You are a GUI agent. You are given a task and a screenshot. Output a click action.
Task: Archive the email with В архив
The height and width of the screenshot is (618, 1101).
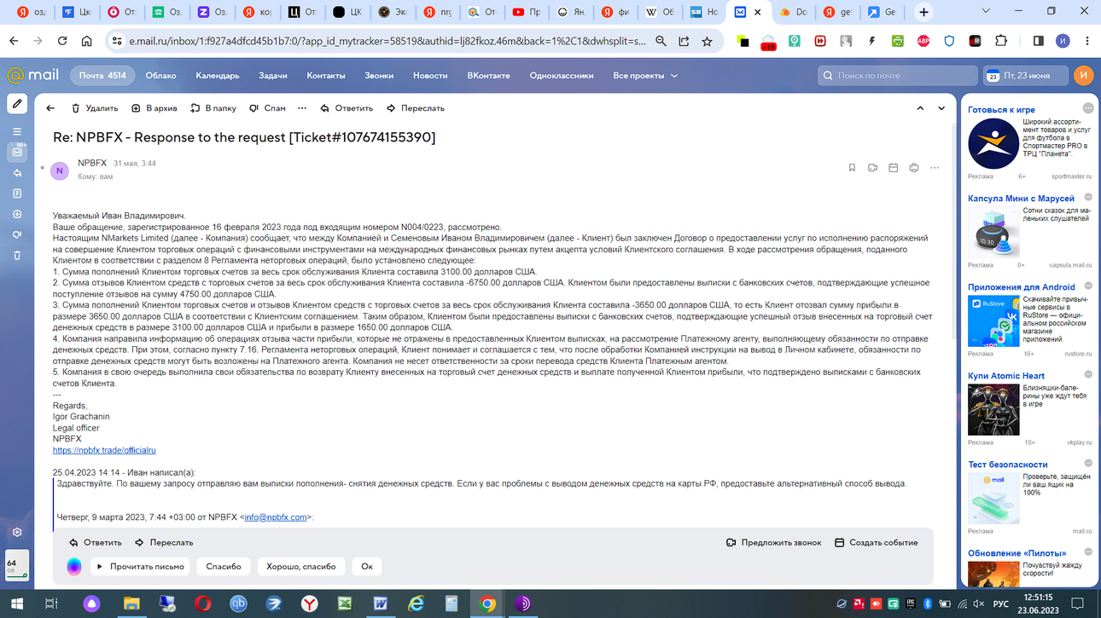154,108
